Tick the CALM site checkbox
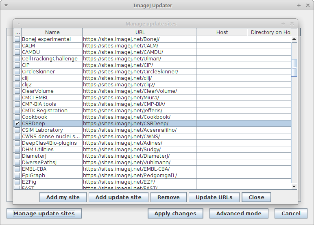This screenshot has height=225, width=314. coord(17,46)
